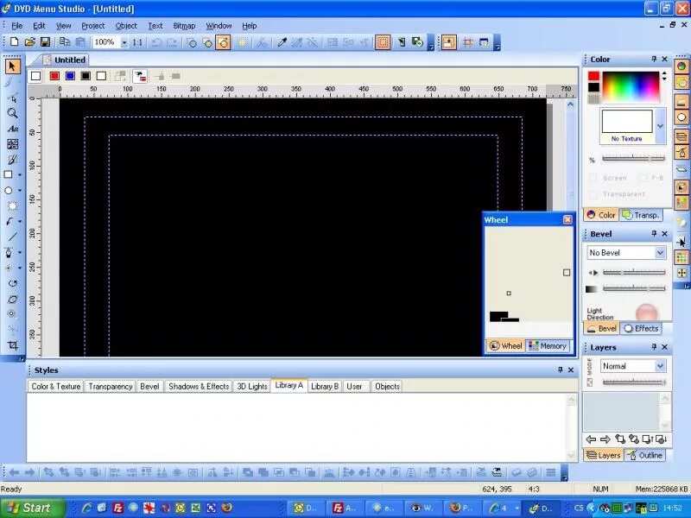691x518 pixels.
Task: Click the Layers panel icon in right strip
Action: 681,136
